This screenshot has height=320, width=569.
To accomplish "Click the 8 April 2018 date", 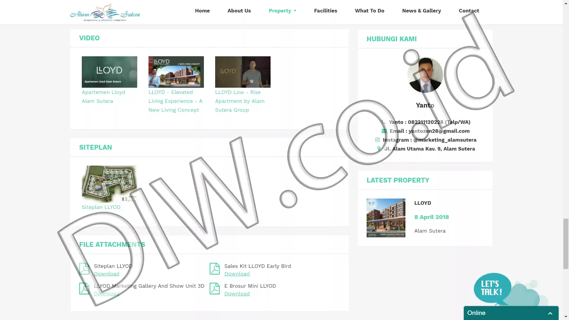I will coord(431,217).
